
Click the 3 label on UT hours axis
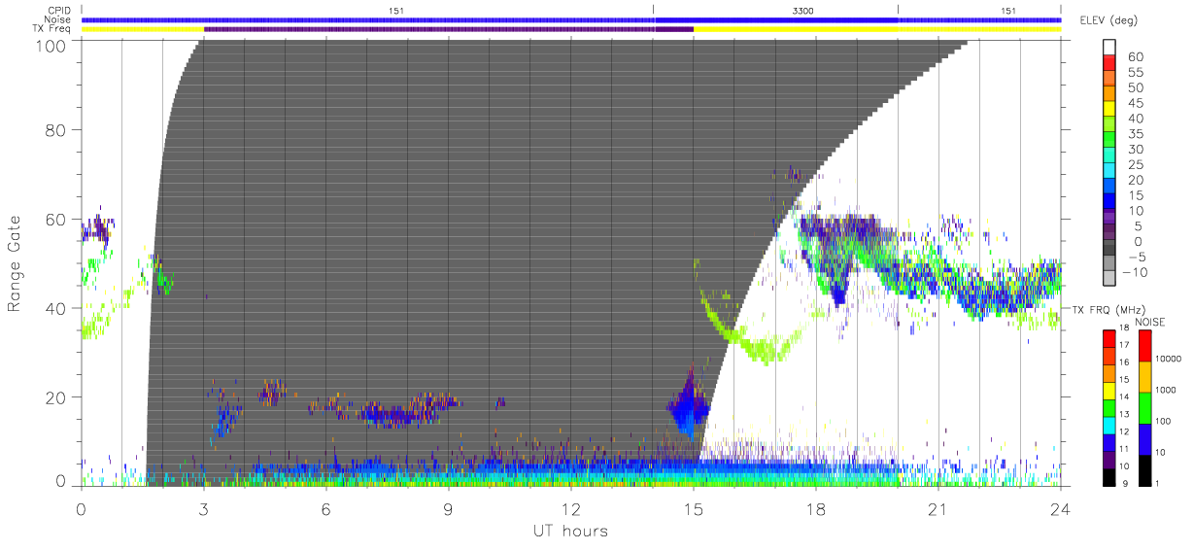(x=203, y=510)
